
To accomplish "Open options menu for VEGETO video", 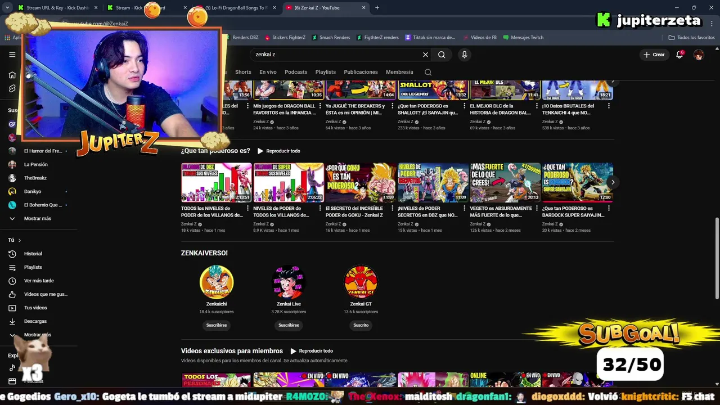I will [537, 208].
